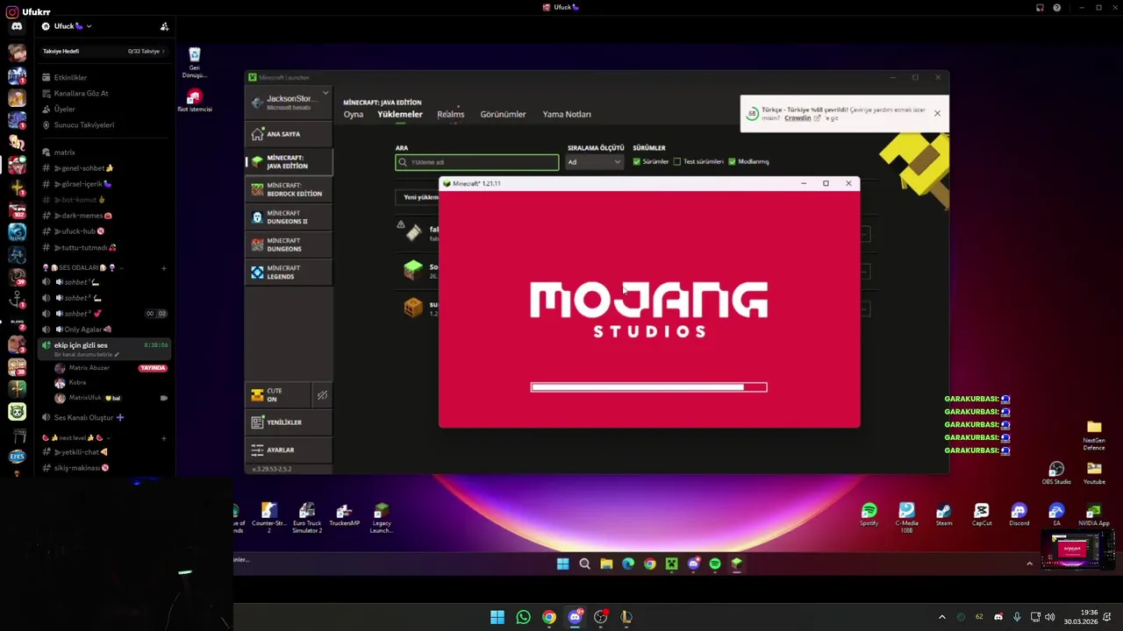Open Youtube folder on desktop
The width and height of the screenshot is (1123, 631).
1094,473
